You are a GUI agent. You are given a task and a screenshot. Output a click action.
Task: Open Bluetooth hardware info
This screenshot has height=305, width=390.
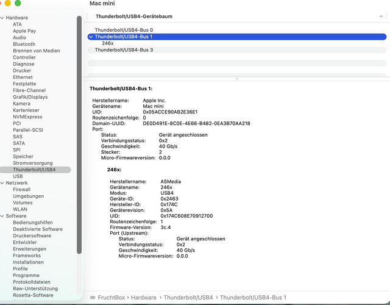click(24, 44)
